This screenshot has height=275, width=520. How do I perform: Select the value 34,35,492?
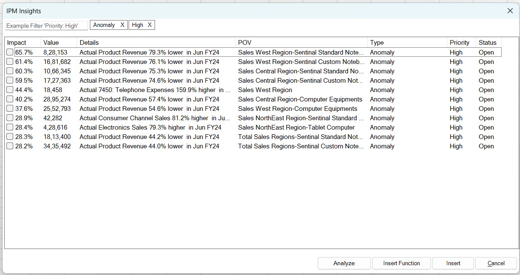57,146
